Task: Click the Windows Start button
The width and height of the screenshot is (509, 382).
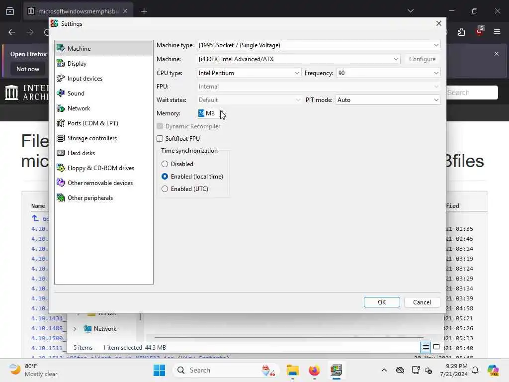Action: click(159, 370)
